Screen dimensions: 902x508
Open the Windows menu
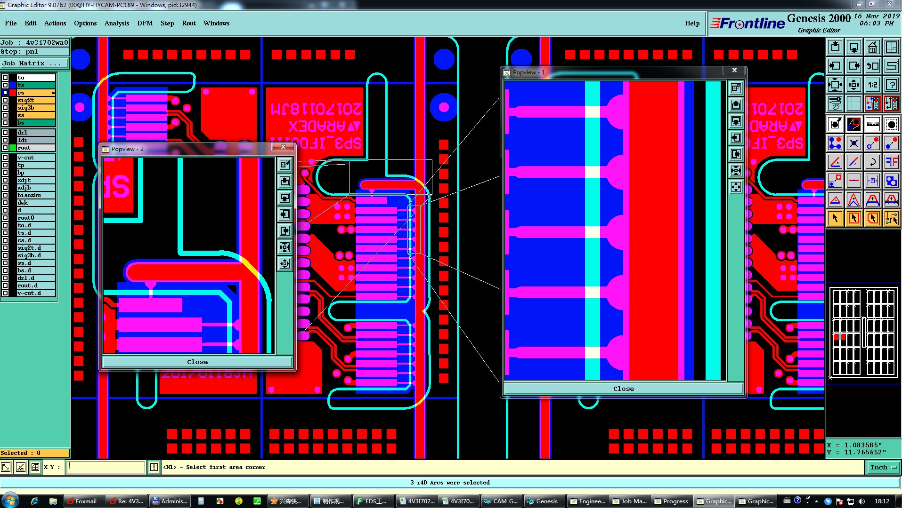(217, 23)
